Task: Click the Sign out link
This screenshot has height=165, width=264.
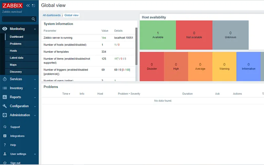Action: click(x=15, y=163)
